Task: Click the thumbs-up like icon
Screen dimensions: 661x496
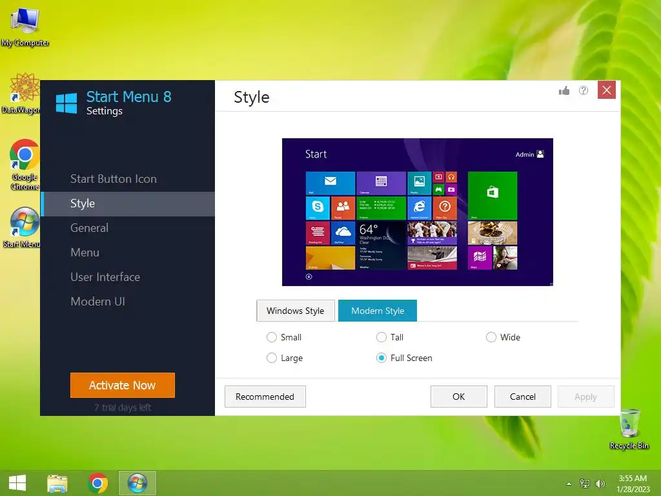Action: 564,90
